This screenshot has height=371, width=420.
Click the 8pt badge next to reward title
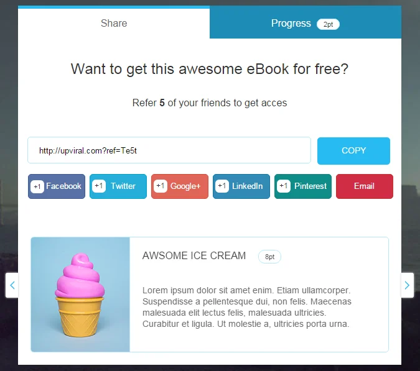[269, 257]
